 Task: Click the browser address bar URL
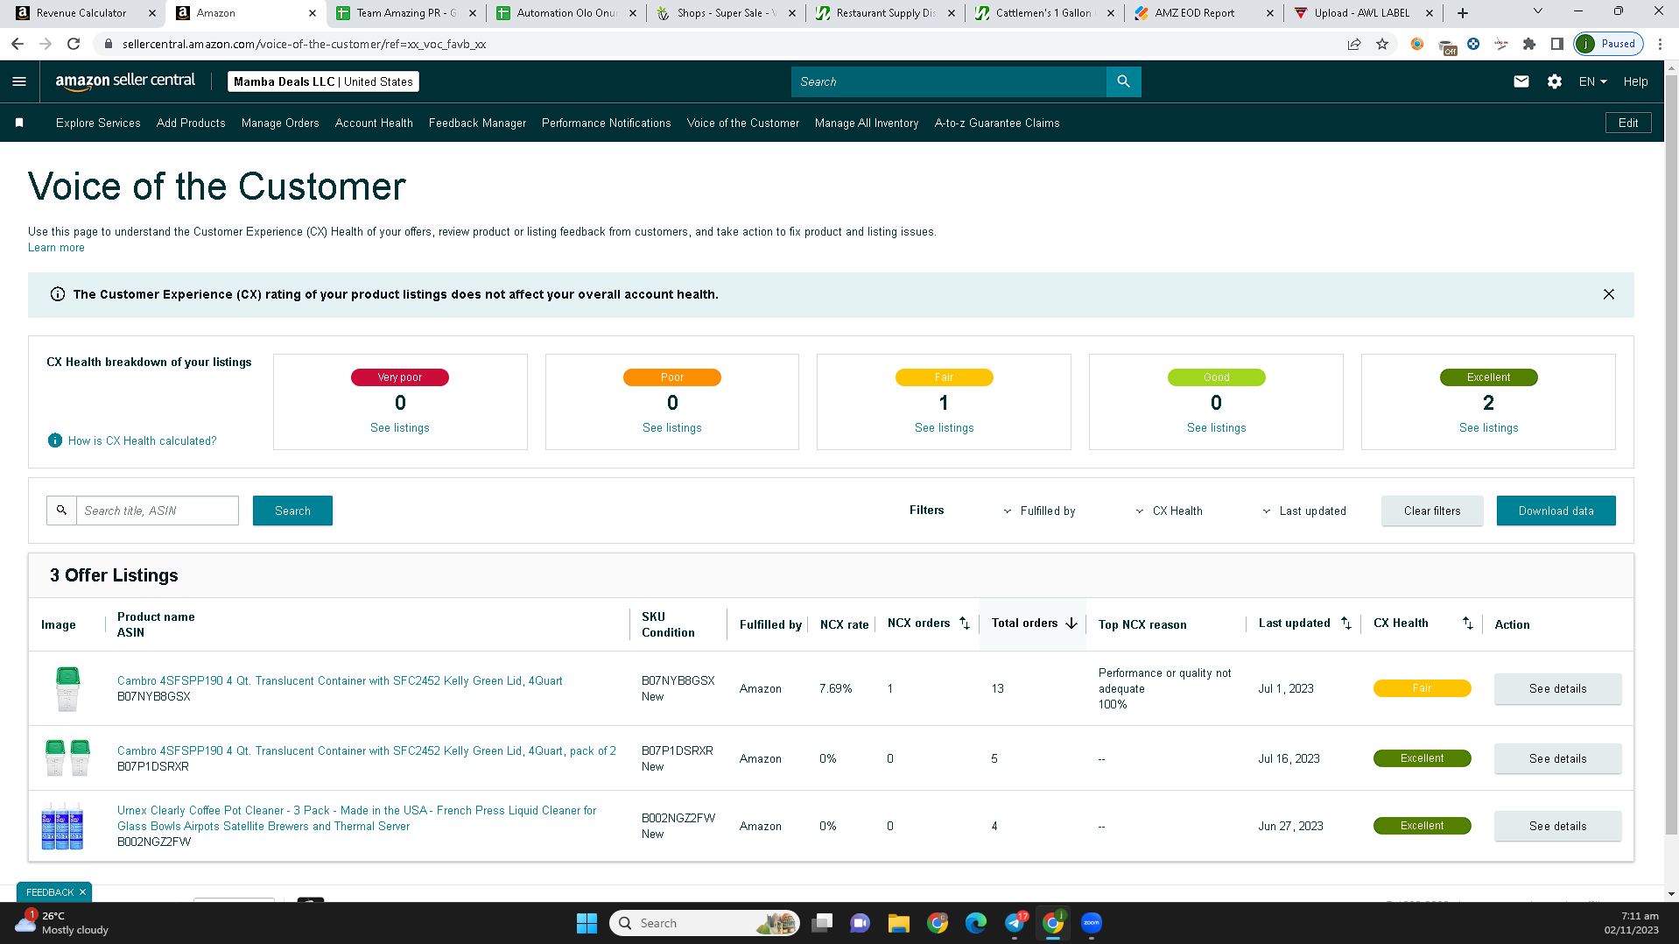pyautogui.click(x=305, y=44)
